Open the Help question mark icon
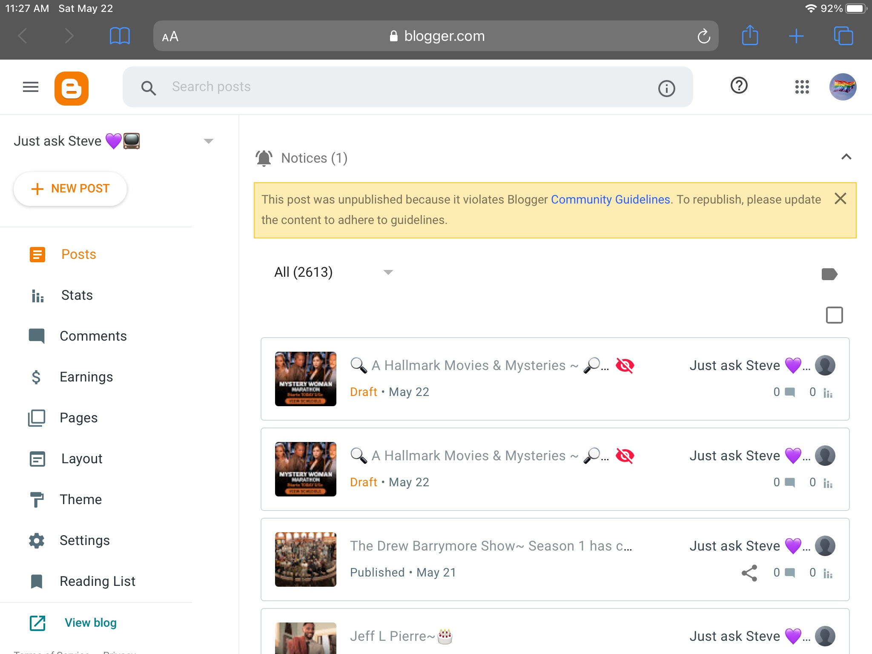The image size is (872, 654). (739, 86)
